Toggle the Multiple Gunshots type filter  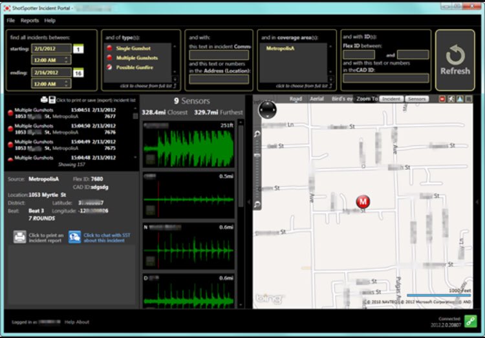(136, 58)
